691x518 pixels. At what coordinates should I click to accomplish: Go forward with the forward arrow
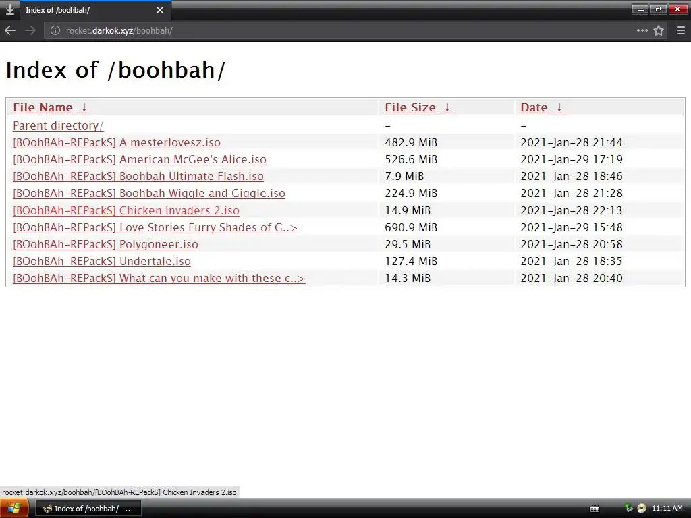click(x=30, y=30)
